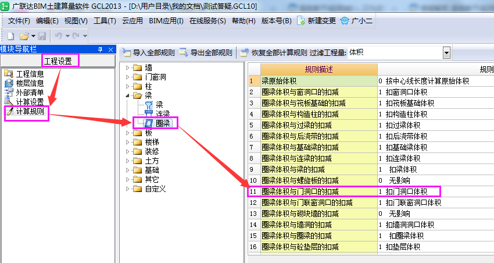Screen dimensions: 494x263
Task: Click the 计算设置 icon
Action: tap(9, 102)
